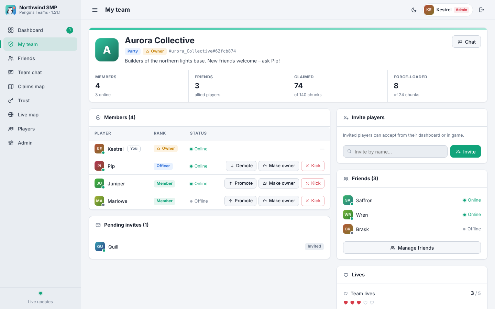
Task: Open Dashboard in the sidebar
Action: pyautogui.click(x=40, y=30)
